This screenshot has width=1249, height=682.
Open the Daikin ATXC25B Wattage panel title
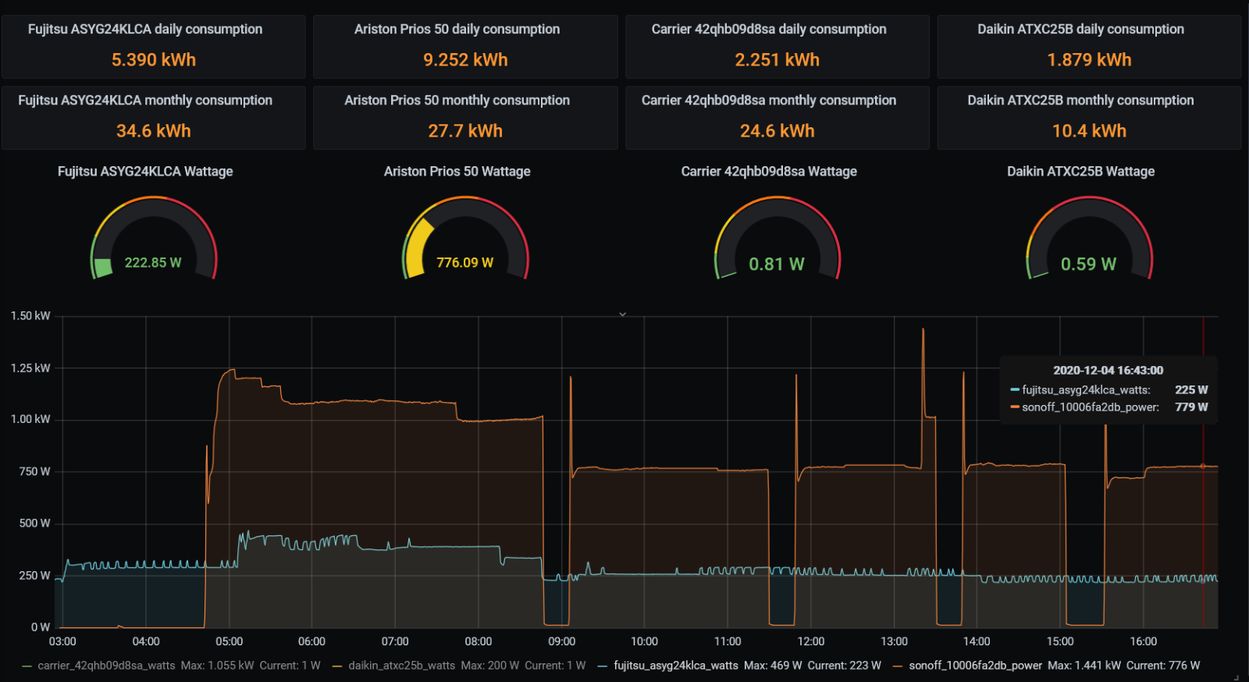pyautogui.click(x=1080, y=171)
